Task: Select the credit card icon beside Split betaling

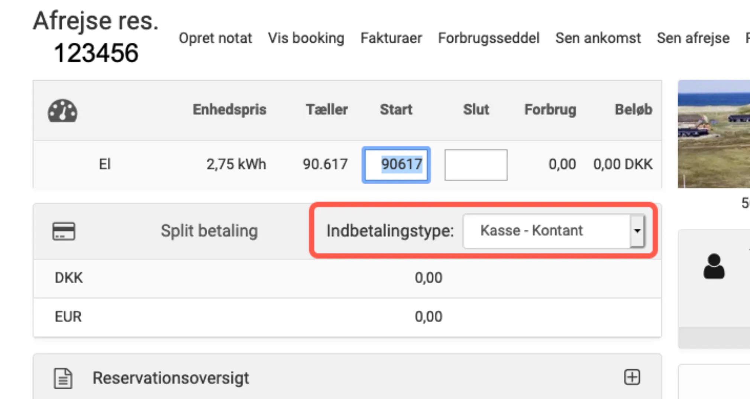Action: 64,230
